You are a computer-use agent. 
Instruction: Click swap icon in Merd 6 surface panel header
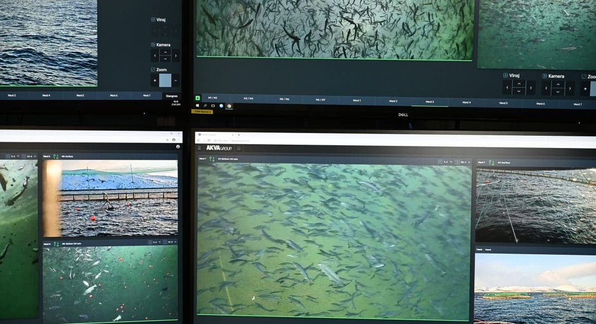[56, 156]
